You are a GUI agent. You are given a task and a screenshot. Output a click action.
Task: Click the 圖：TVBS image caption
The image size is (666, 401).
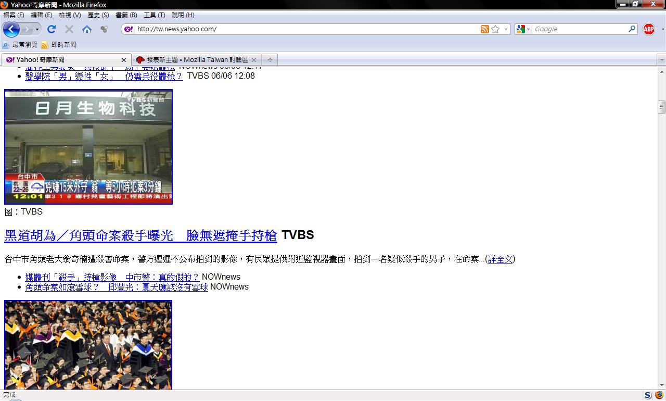(23, 212)
